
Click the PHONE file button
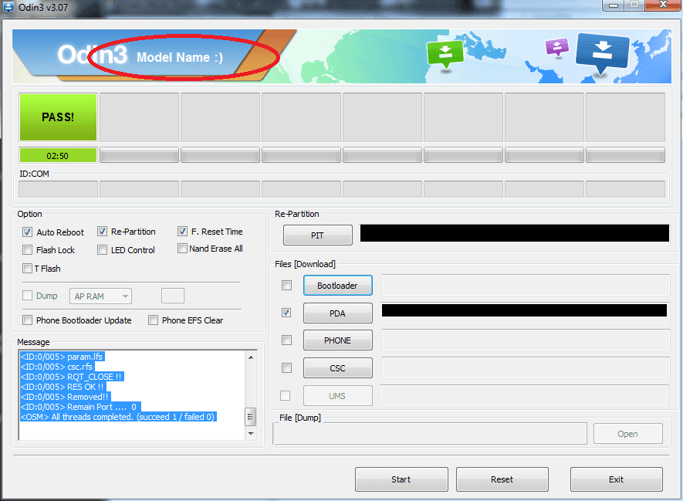(337, 340)
